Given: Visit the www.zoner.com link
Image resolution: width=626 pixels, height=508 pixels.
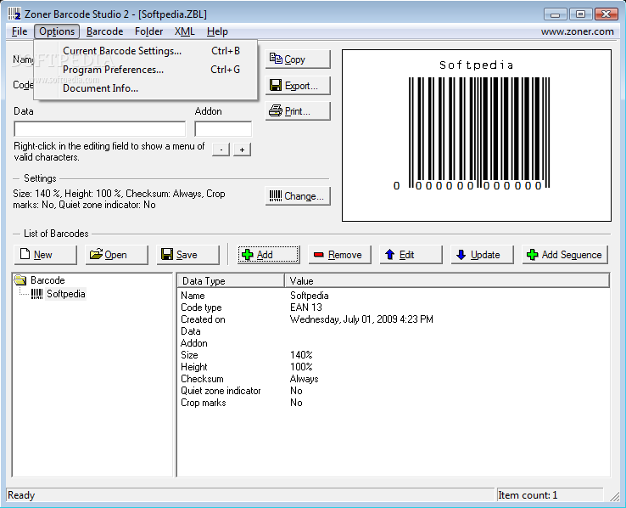Looking at the screenshot, I should 578,31.
